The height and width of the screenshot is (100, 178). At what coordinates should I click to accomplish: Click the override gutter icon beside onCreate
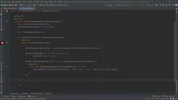tap(7, 21)
